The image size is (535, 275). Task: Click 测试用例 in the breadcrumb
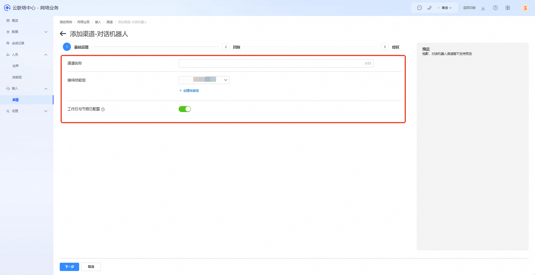66,22
